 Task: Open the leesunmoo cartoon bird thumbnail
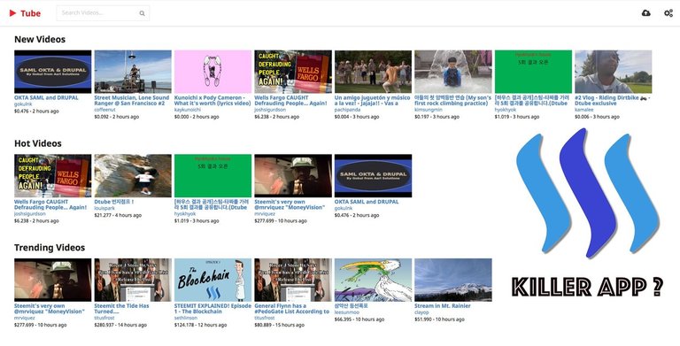click(373, 280)
